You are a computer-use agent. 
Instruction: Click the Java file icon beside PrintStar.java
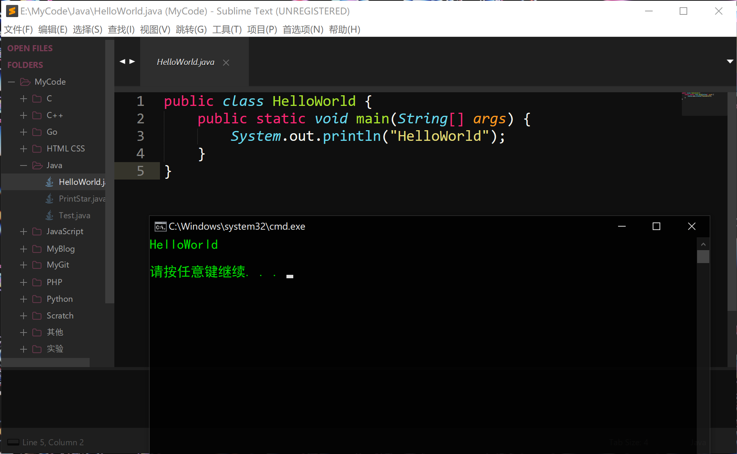pyautogui.click(x=49, y=199)
